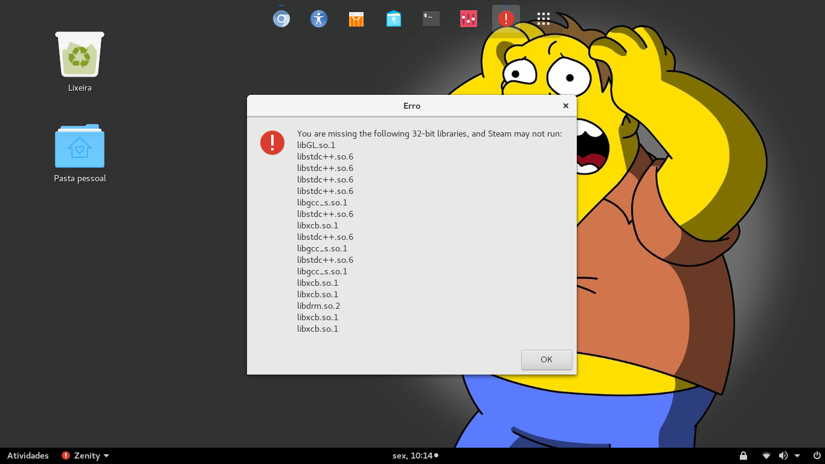This screenshot has width=825, height=464.
Task: Open Pasta pessoal home folder
Action: click(80, 152)
